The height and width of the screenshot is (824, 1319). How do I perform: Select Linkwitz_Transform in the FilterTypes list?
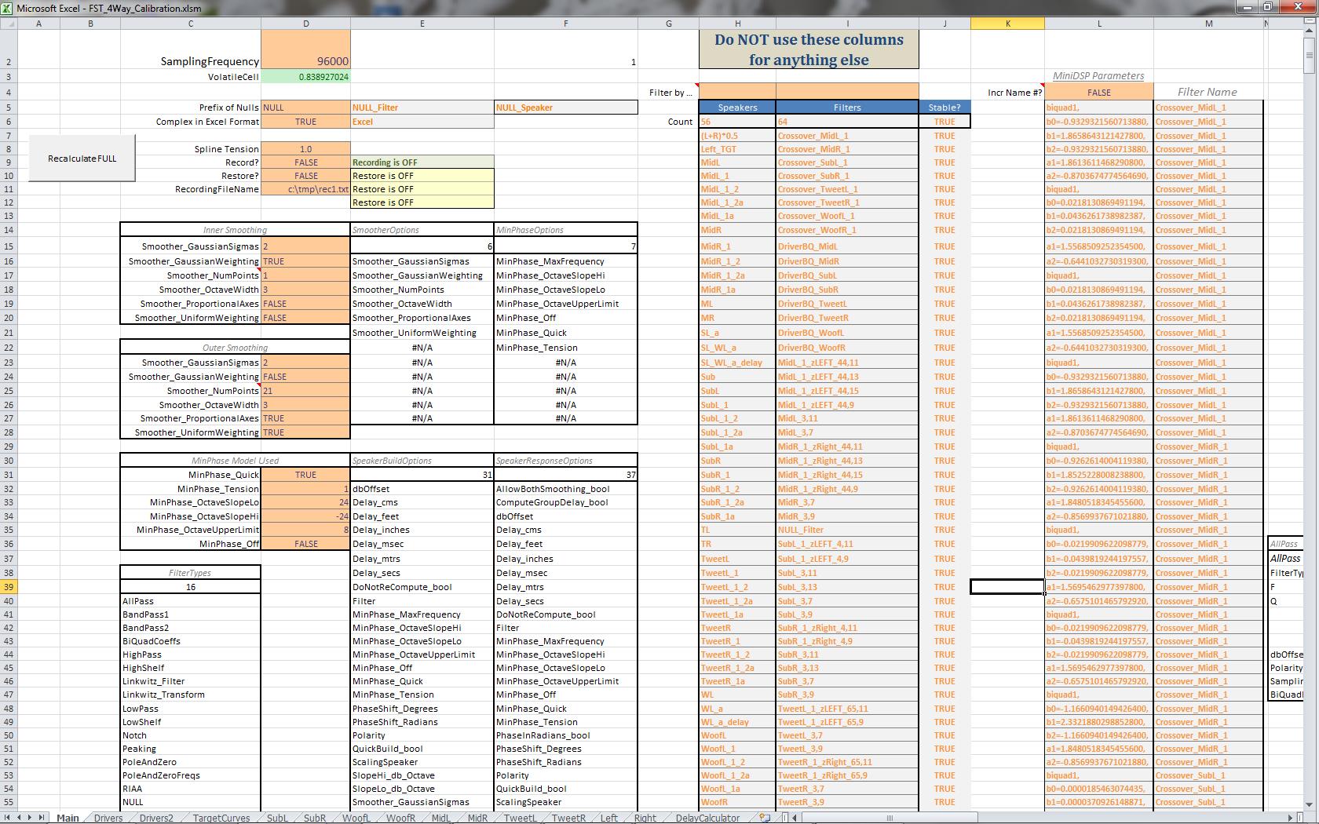click(190, 695)
